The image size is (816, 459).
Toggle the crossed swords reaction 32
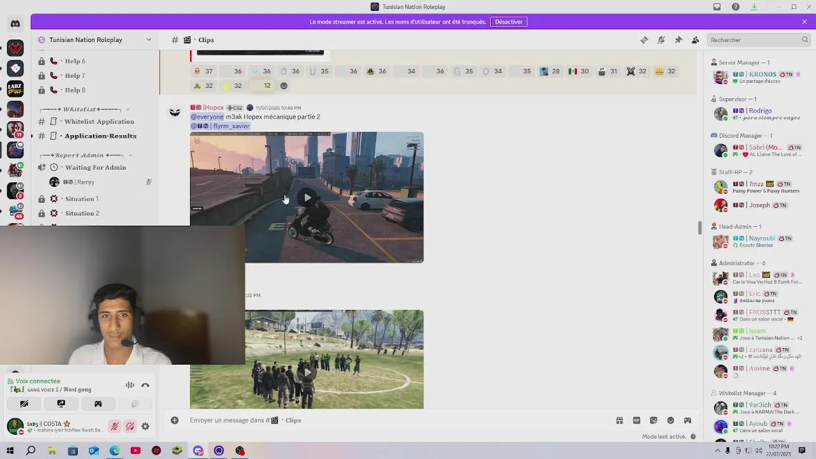[637, 71]
